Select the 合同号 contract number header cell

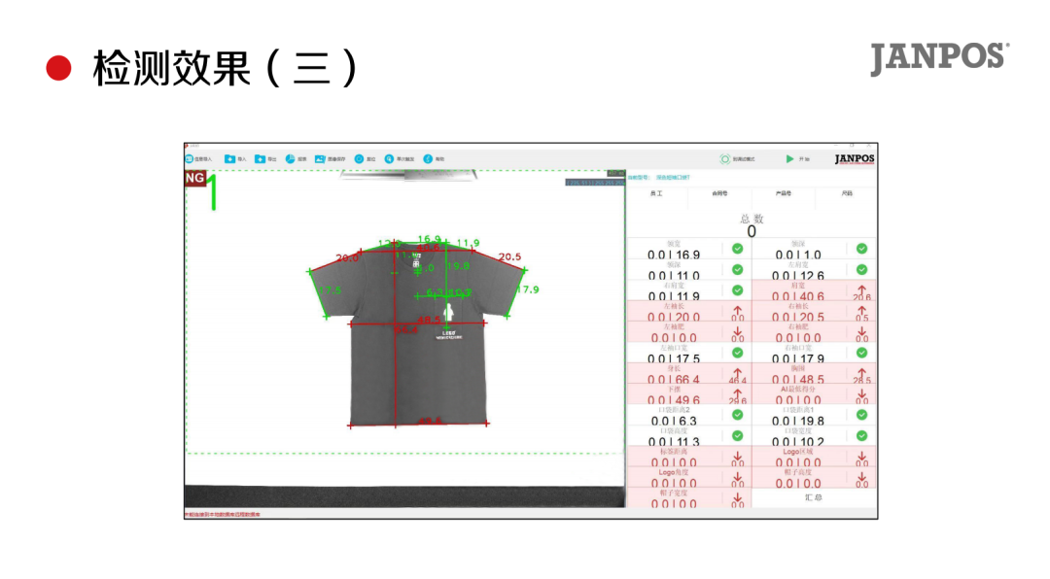719,193
